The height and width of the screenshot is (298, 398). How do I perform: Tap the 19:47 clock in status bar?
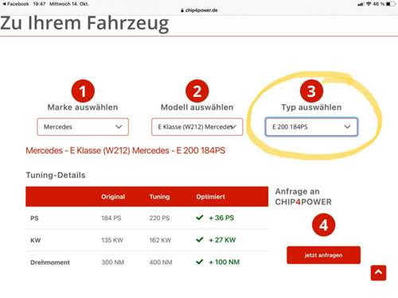pyautogui.click(x=39, y=4)
